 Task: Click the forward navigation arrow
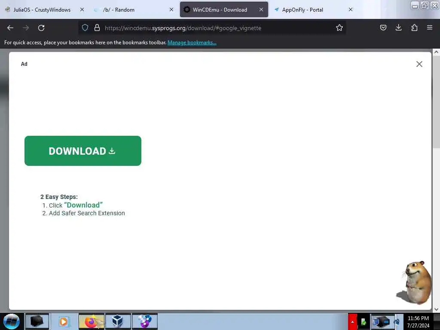pyautogui.click(x=26, y=28)
